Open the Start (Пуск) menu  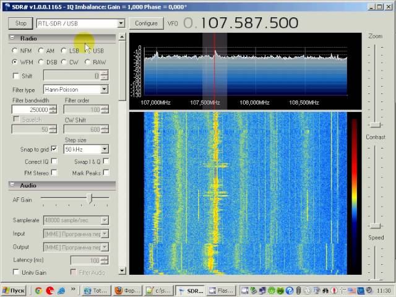[14, 291]
